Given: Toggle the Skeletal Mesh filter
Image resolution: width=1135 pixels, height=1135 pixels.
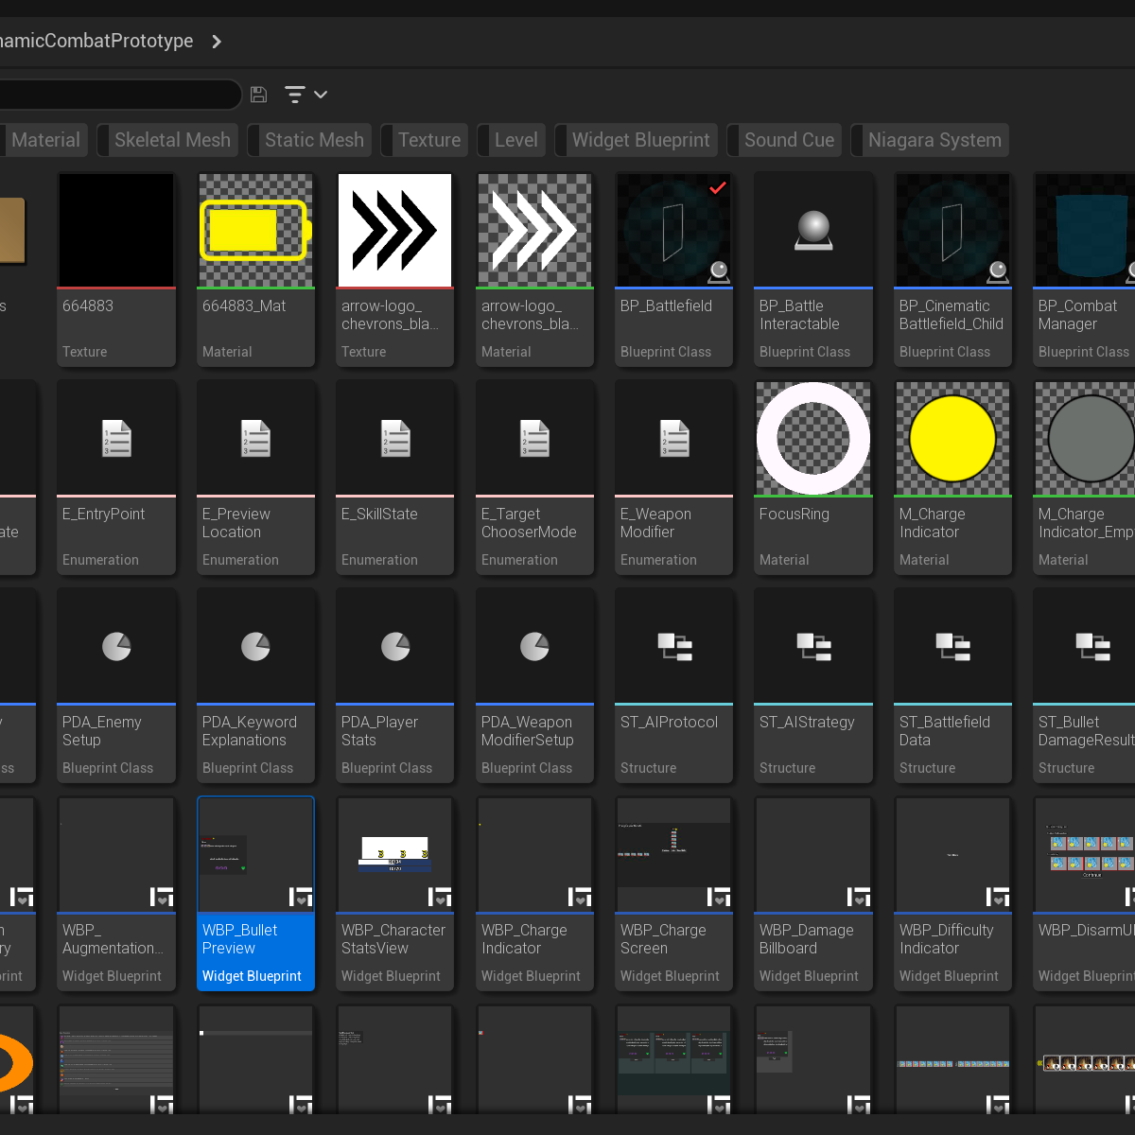Looking at the screenshot, I should point(171,140).
